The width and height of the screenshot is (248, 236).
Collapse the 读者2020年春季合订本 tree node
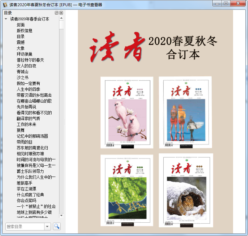6,19
